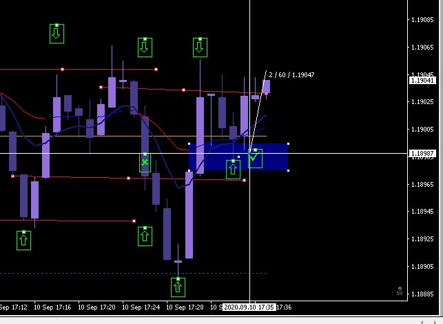Grab the blue rectangle's bottom-right corner handle
This screenshot has height=324, width=443.
[288, 170]
